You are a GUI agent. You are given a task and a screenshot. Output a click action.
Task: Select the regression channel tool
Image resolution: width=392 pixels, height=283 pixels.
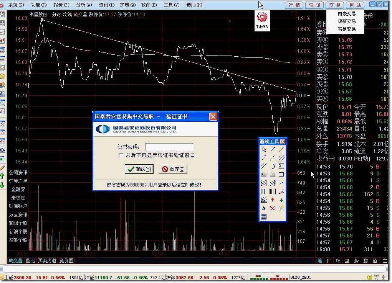264,183
